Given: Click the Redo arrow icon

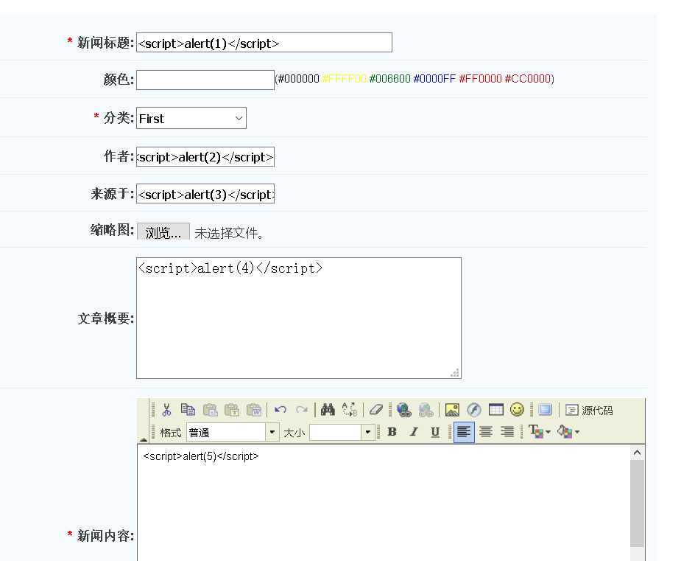Looking at the screenshot, I should tap(302, 410).
